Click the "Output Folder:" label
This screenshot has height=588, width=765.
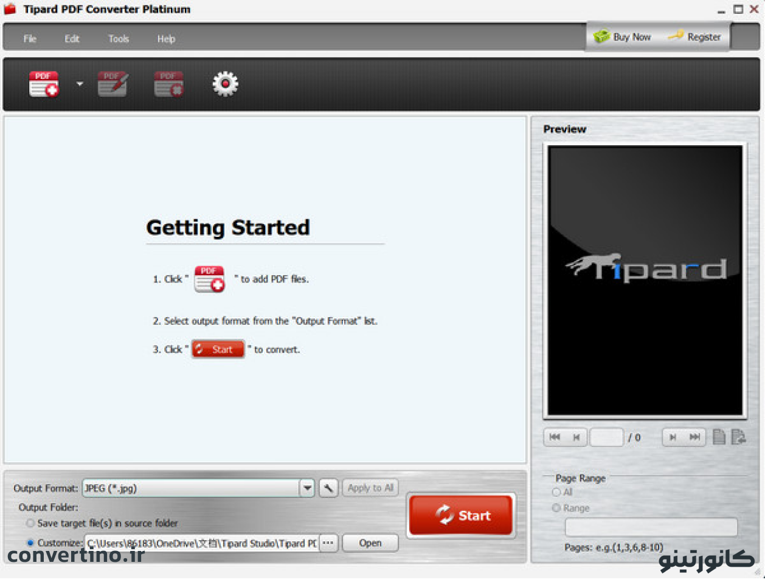pyautogui.click(x=48, y=507)
